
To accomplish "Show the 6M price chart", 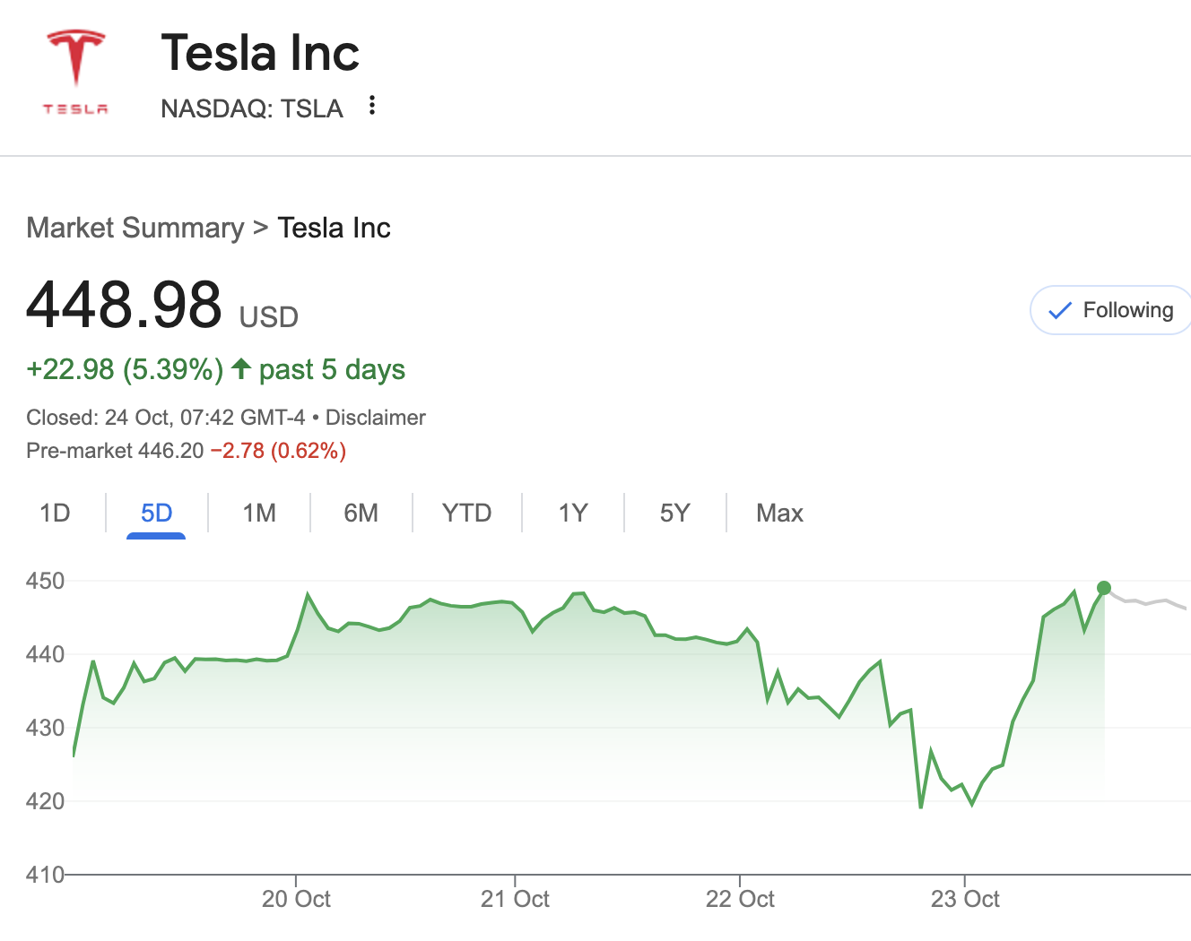I will pyautogui.click(x=361, y=513).
